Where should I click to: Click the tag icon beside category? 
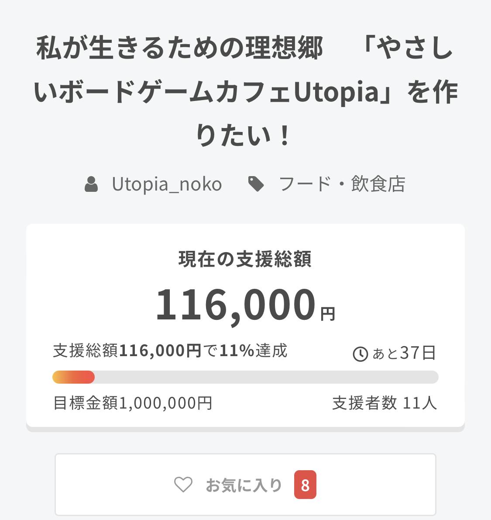click(256, 184)
